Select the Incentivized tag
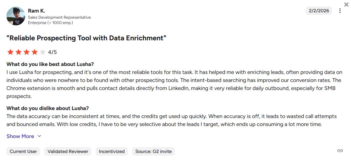 pos(112,151)
